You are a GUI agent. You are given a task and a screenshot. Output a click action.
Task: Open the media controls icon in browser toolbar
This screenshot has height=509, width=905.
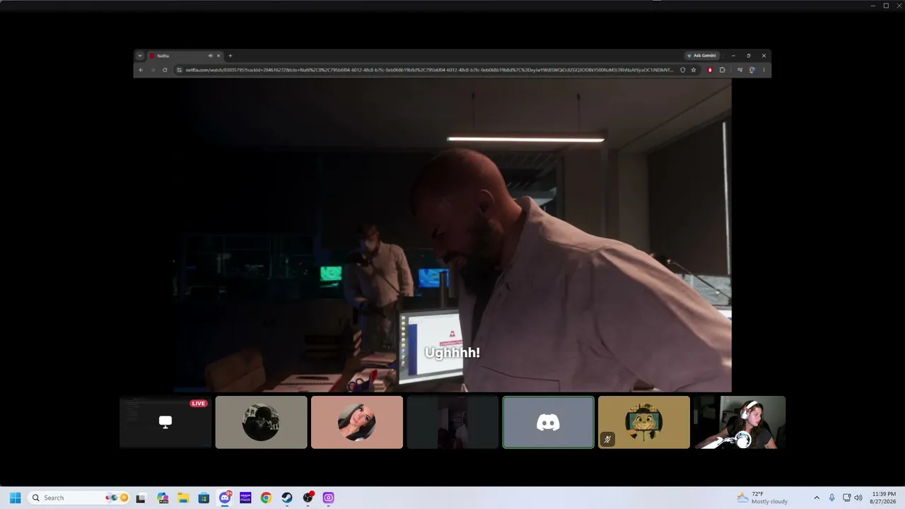click(740, 70)
